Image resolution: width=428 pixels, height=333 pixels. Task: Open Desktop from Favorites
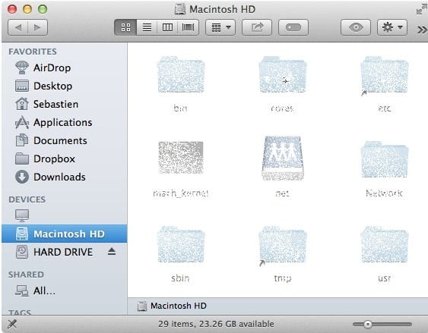[64, 86]
